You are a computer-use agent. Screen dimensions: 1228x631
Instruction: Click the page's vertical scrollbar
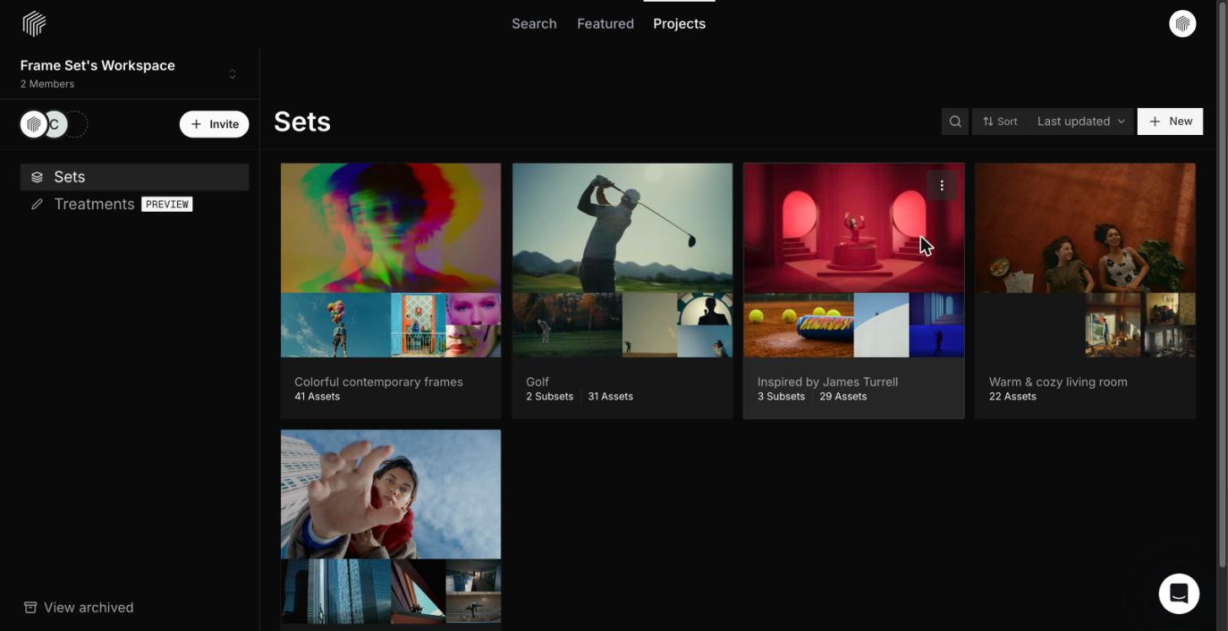[x=1224, y=283]
